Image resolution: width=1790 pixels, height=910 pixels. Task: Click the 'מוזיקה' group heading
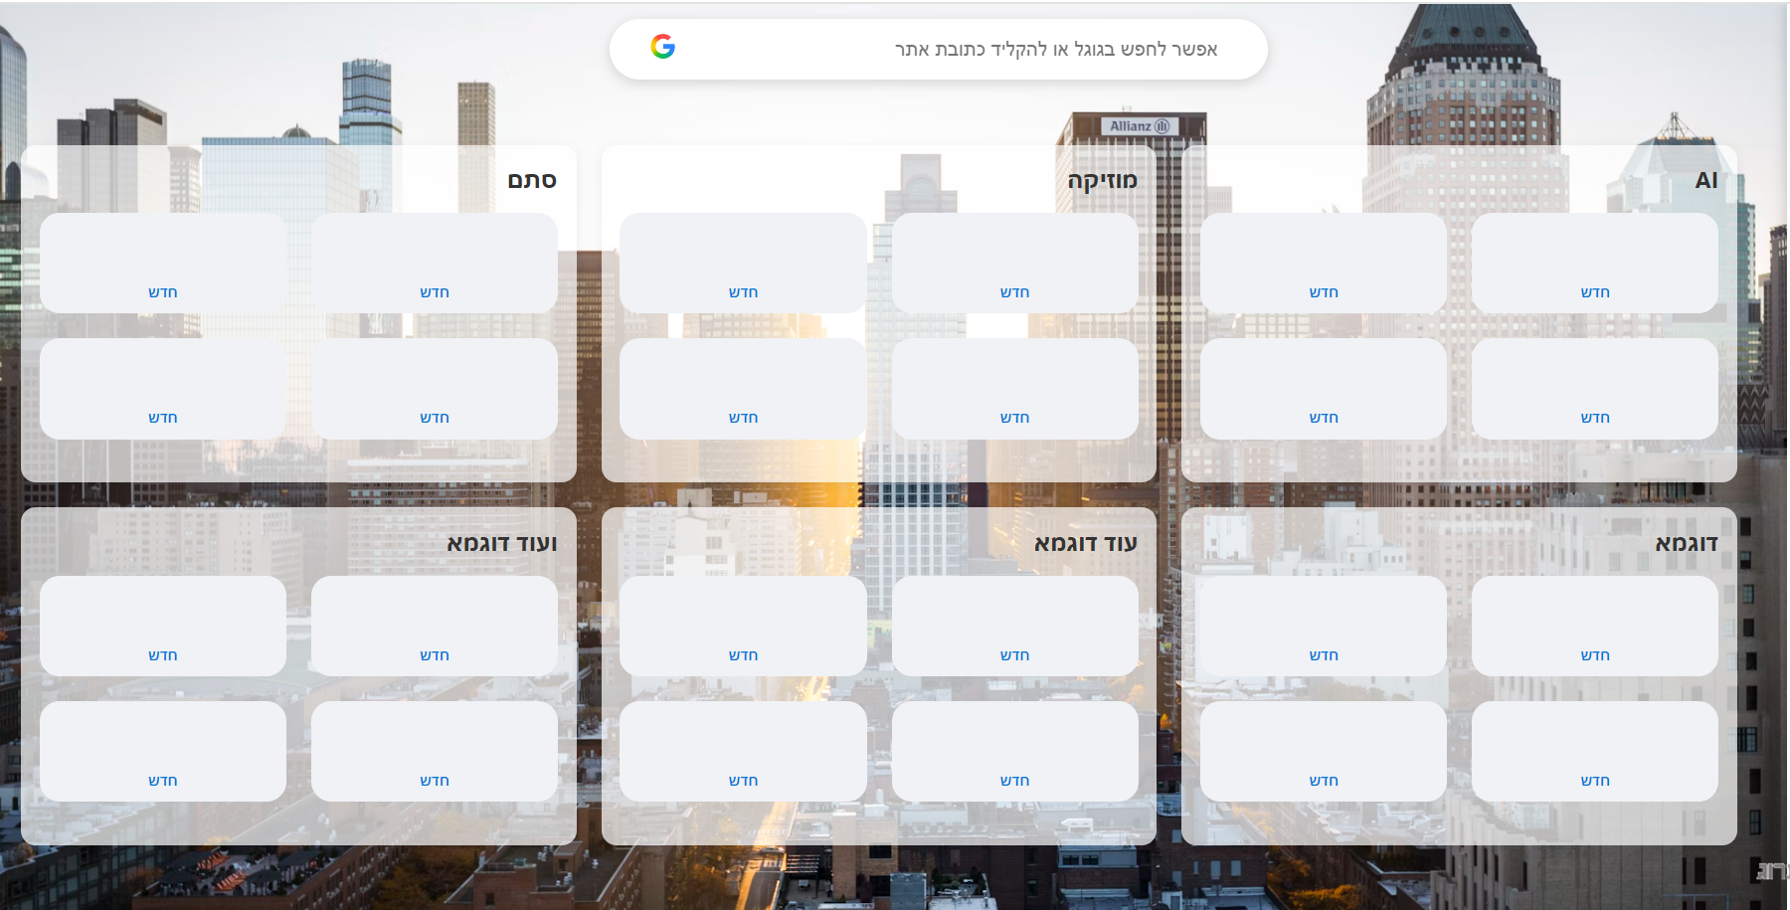click(1102, 180)
